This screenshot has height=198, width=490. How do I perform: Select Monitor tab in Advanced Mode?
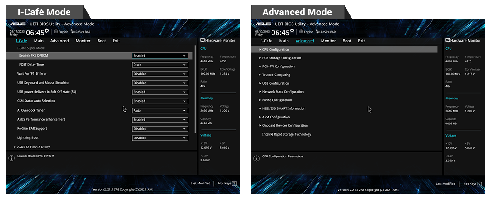pos(328,41)
